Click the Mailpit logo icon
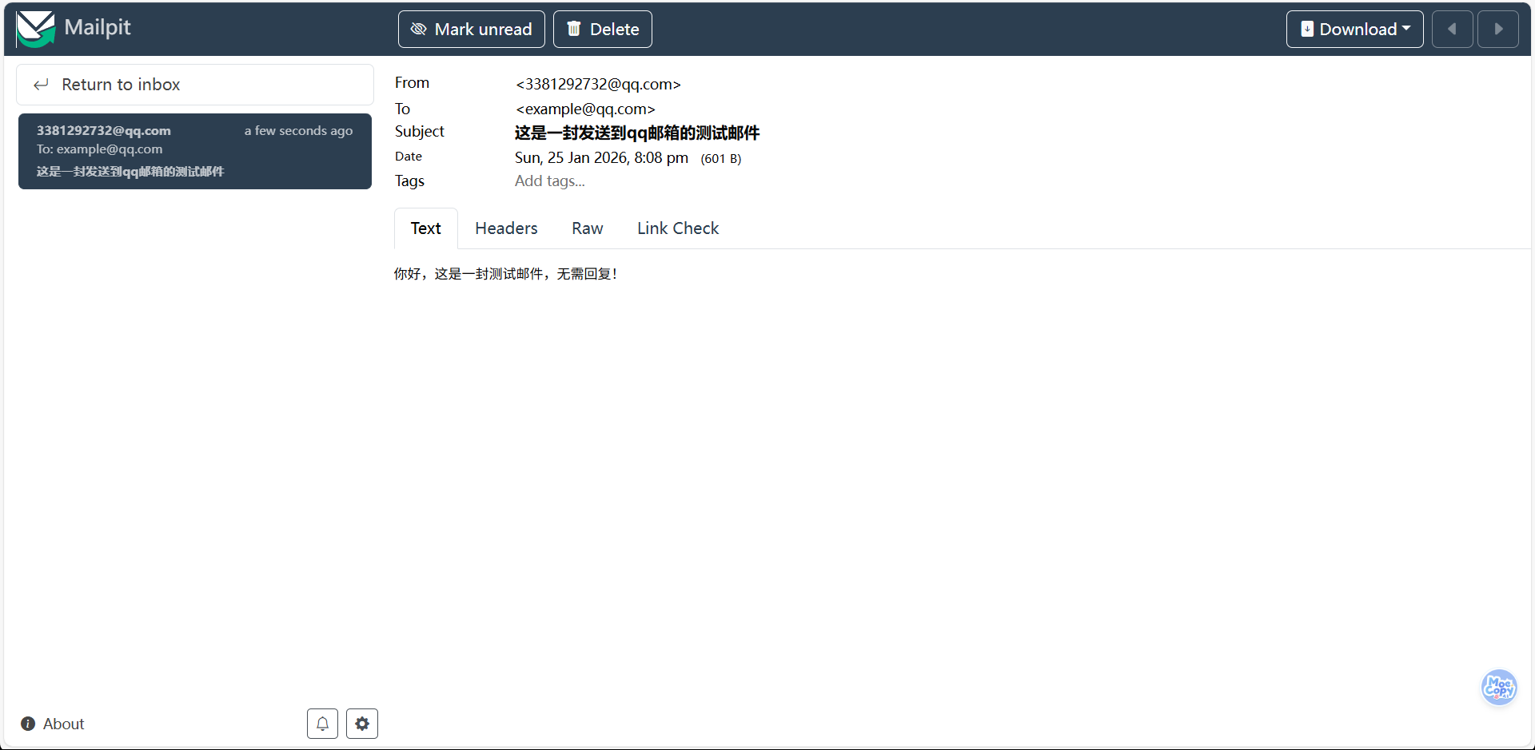The image size is (1535, 750). point(35,29)
